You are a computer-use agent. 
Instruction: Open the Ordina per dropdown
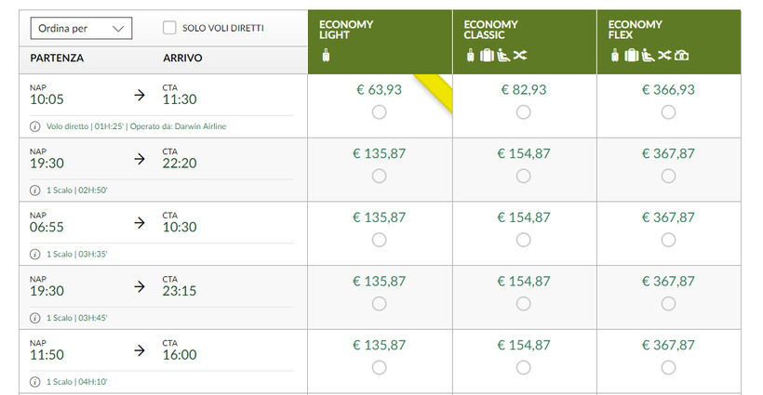(x=81, y=28)
